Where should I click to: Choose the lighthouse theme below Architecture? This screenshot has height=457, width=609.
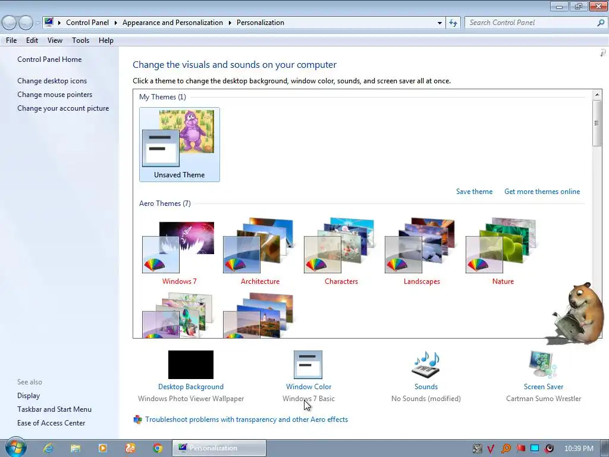[x=258, y=315]
